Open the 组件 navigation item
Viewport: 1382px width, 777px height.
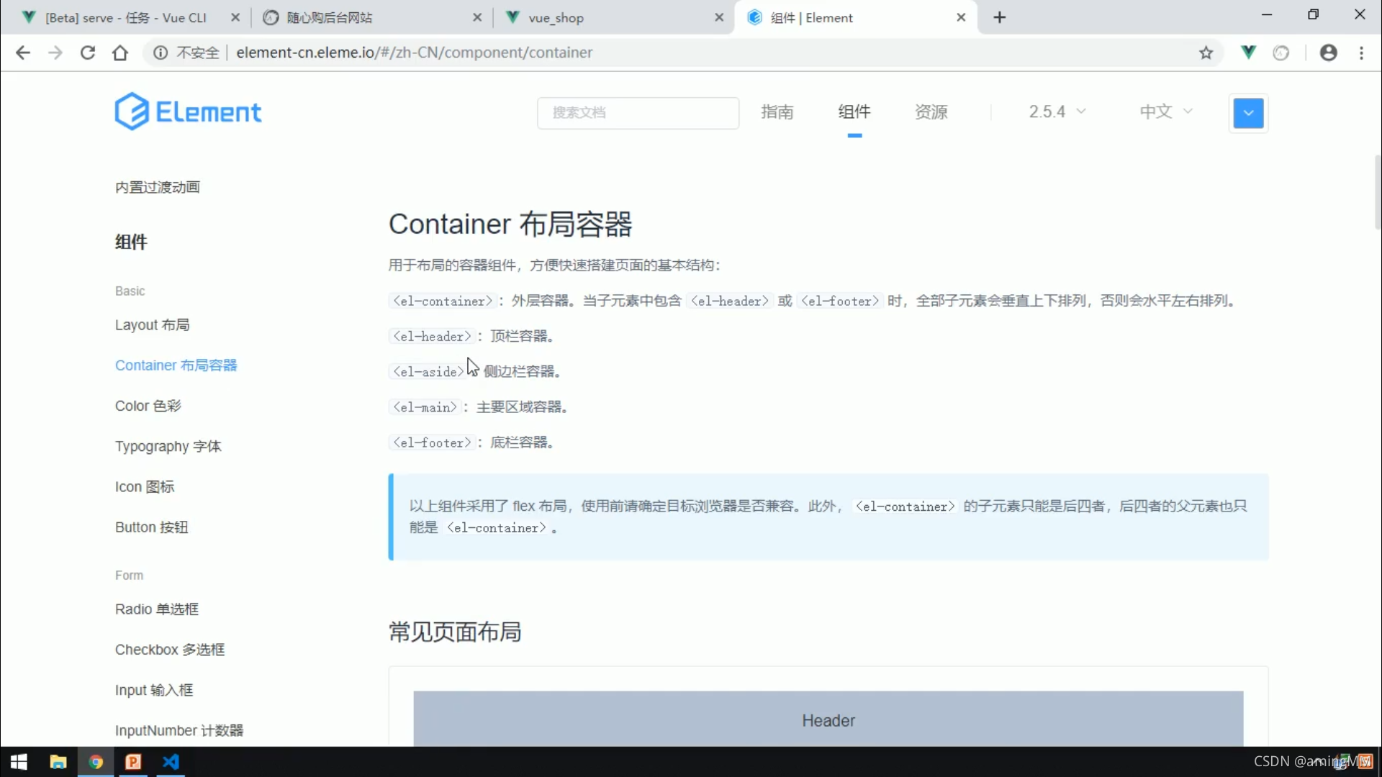(854, 112)
